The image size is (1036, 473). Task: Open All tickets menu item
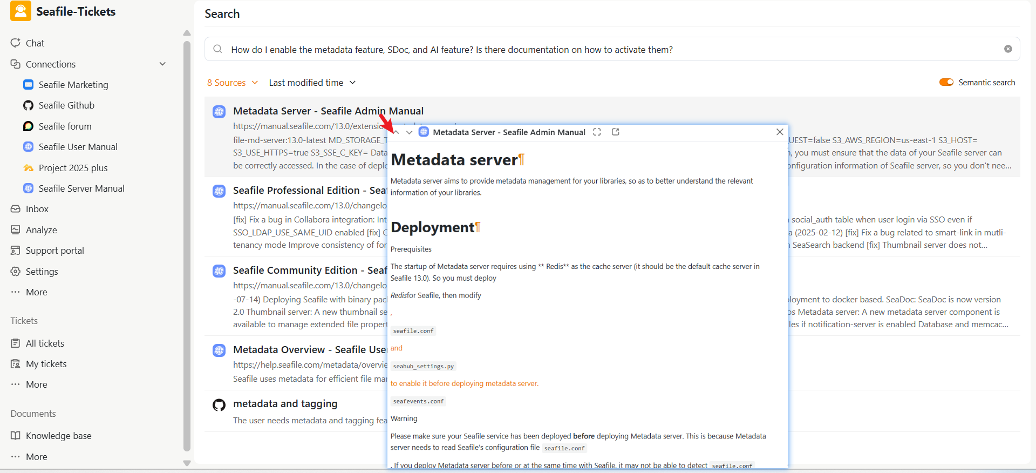pyautogui.click(x=45, y=343)
